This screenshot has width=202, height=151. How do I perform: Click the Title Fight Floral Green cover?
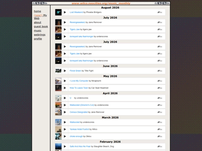tap(58, 71)
